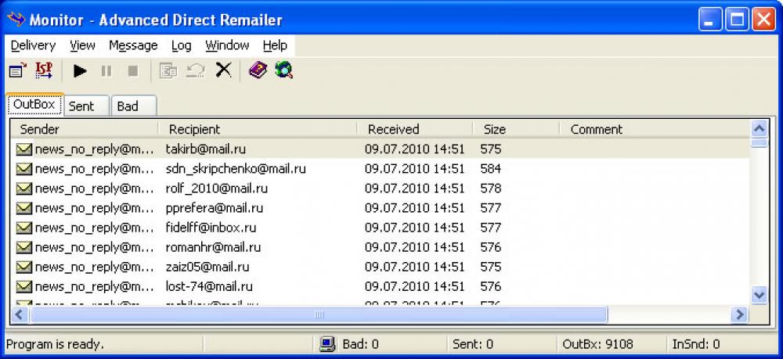Viewport: 783px width, 359px height.
Task: Open the Log menu
Action: pos(182,45)
